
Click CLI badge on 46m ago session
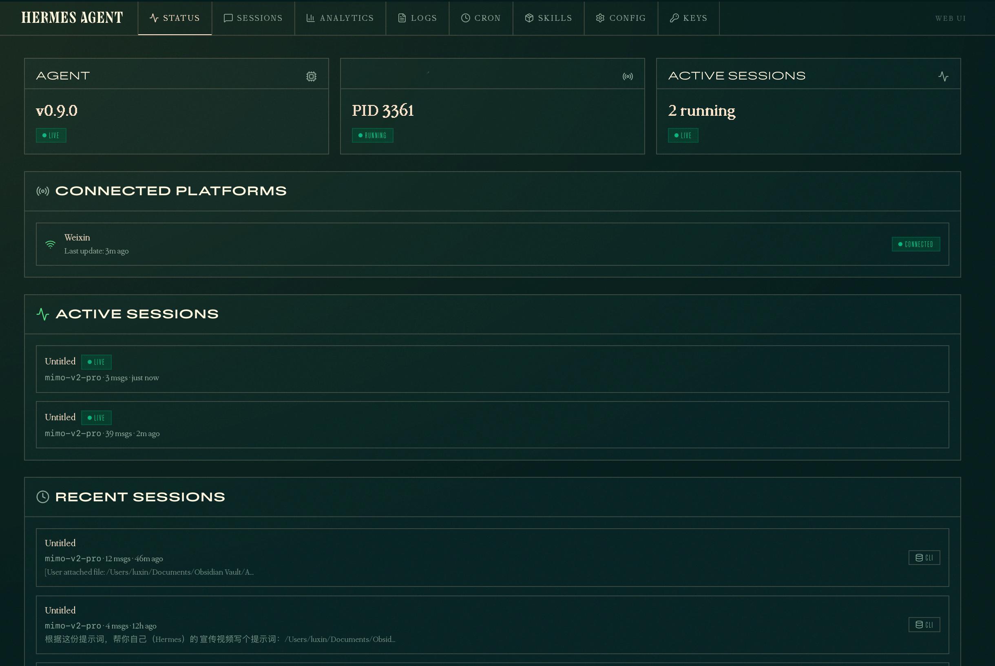pos(924,558)
